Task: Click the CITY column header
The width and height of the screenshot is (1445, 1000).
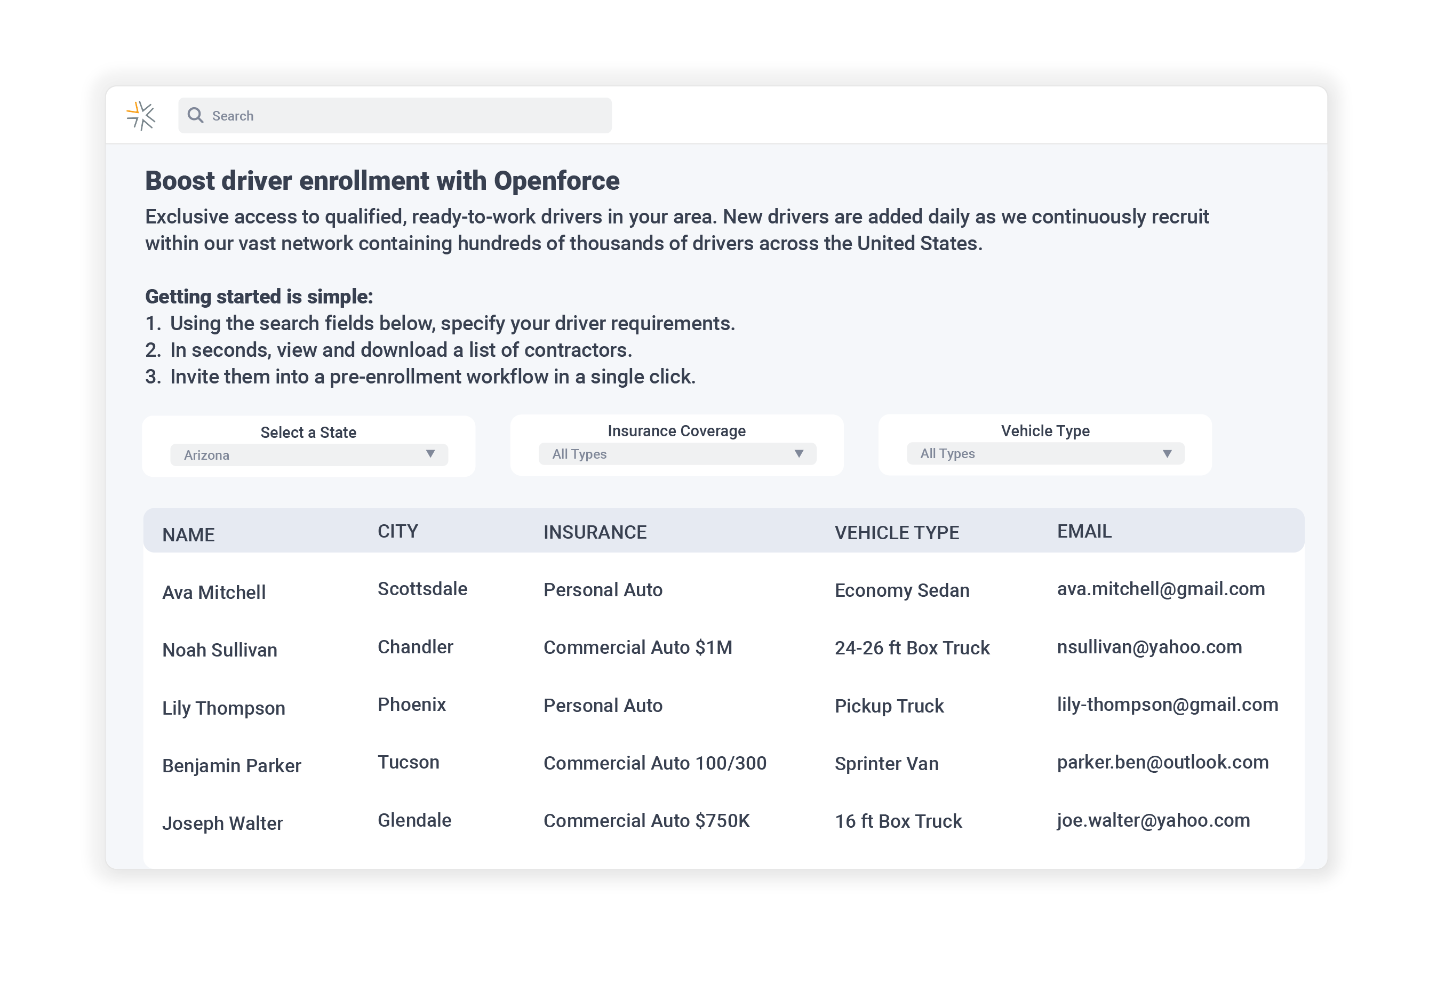Action: coord(397,531)
